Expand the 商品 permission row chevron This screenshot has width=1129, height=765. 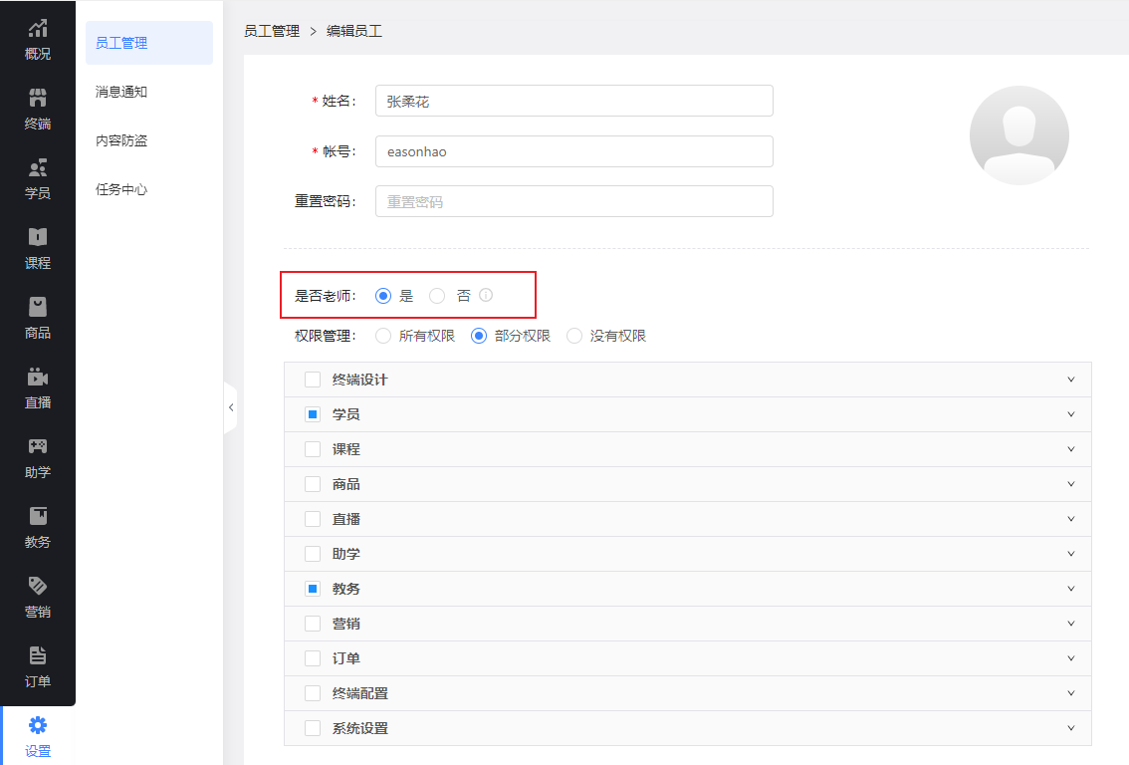(x=1070, y=484)
